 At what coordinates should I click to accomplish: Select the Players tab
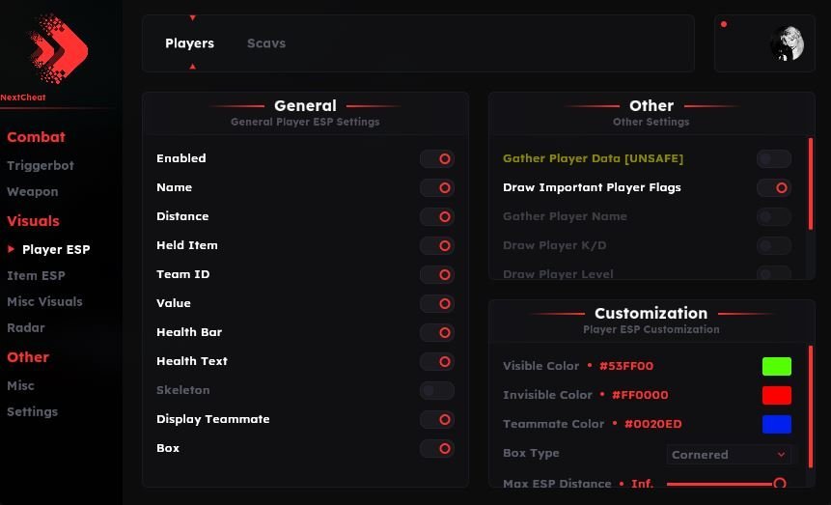[189, 43]
